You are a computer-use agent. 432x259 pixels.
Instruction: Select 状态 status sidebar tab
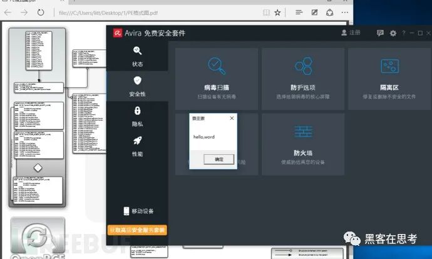coord(137,56)
